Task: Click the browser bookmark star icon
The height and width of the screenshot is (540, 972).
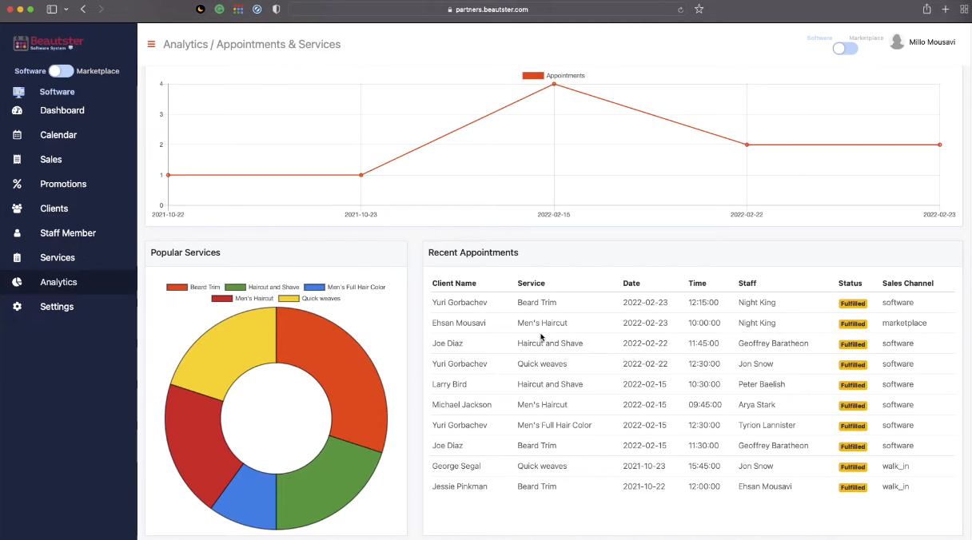Action: (x=699, y=10)
